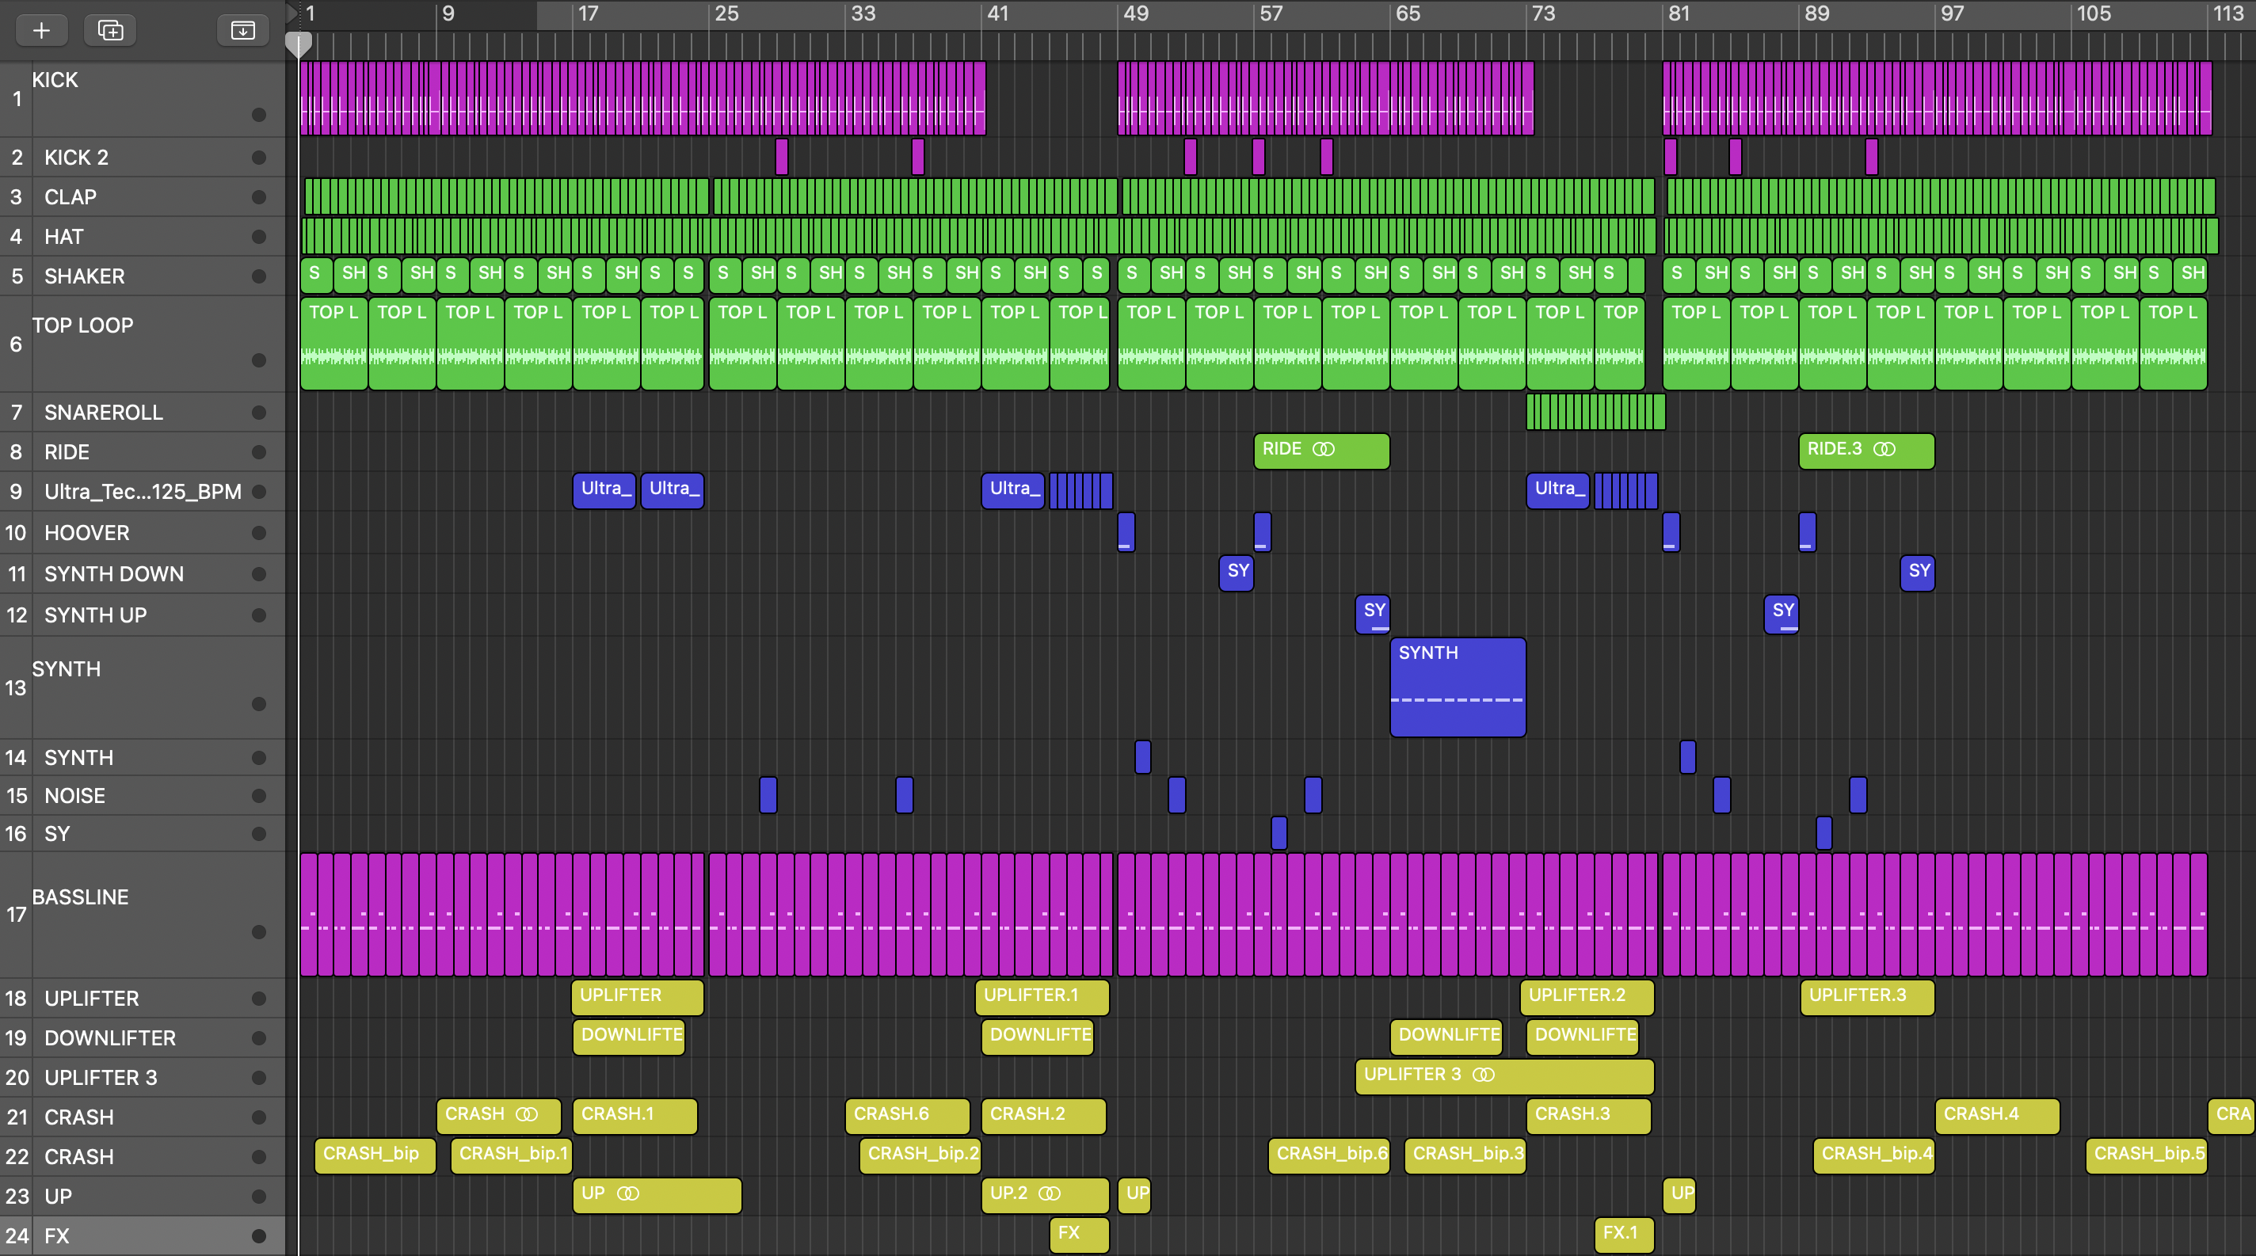Select the UPLIFTER.2 audio region
This screenshot has height=1256, width=2256.
coord(1586,997)
